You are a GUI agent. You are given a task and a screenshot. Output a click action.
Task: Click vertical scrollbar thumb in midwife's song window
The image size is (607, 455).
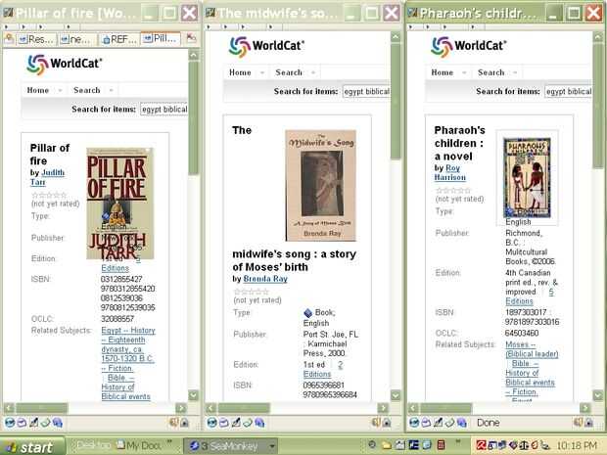396,102
